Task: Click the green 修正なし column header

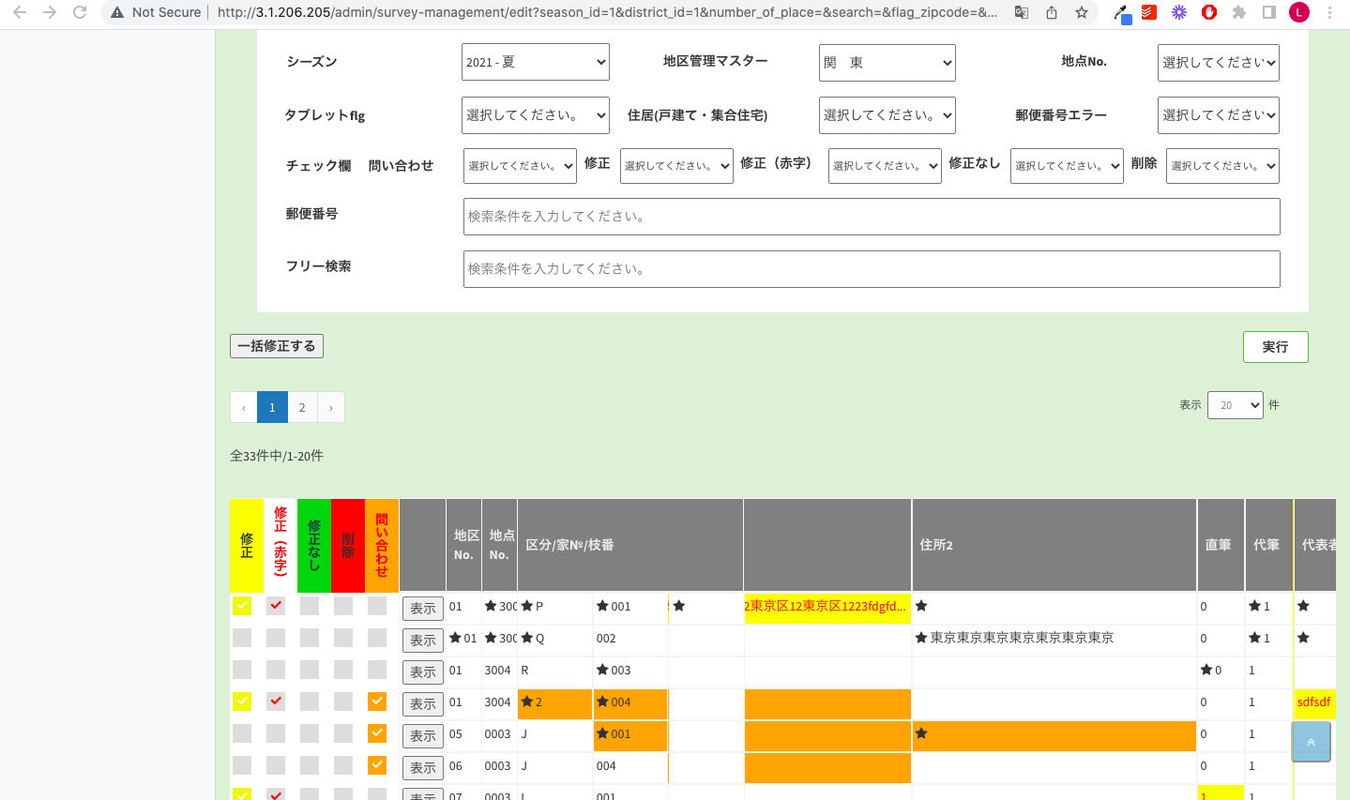Action: point(314,546)
